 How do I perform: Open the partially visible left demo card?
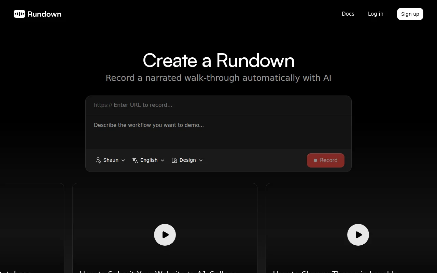(32, 228)
